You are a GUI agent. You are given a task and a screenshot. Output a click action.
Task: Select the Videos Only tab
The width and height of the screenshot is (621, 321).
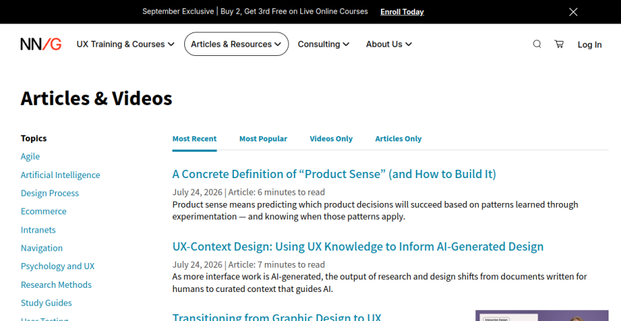(331, 139)
